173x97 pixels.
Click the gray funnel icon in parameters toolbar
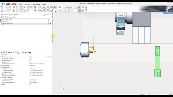point(16,53)
